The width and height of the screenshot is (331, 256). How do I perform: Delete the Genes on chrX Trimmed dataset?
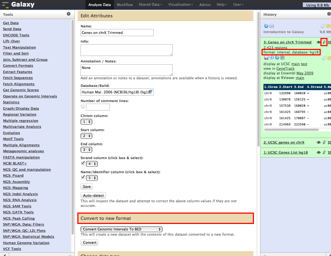(329, 42)
